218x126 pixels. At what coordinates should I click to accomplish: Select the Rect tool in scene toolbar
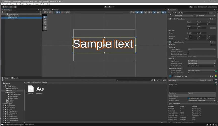pos(45,27)
